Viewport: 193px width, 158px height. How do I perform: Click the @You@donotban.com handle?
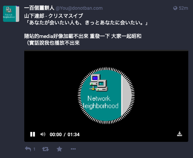tap(79, 8)
